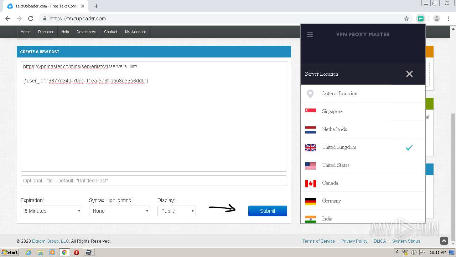This screenshot has width=456, height=257.
Task: Choose Netherlands server location
Action: click(x=363, y=129)
